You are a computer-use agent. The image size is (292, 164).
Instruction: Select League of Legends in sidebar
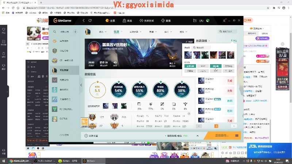click(x=65, y=70)
